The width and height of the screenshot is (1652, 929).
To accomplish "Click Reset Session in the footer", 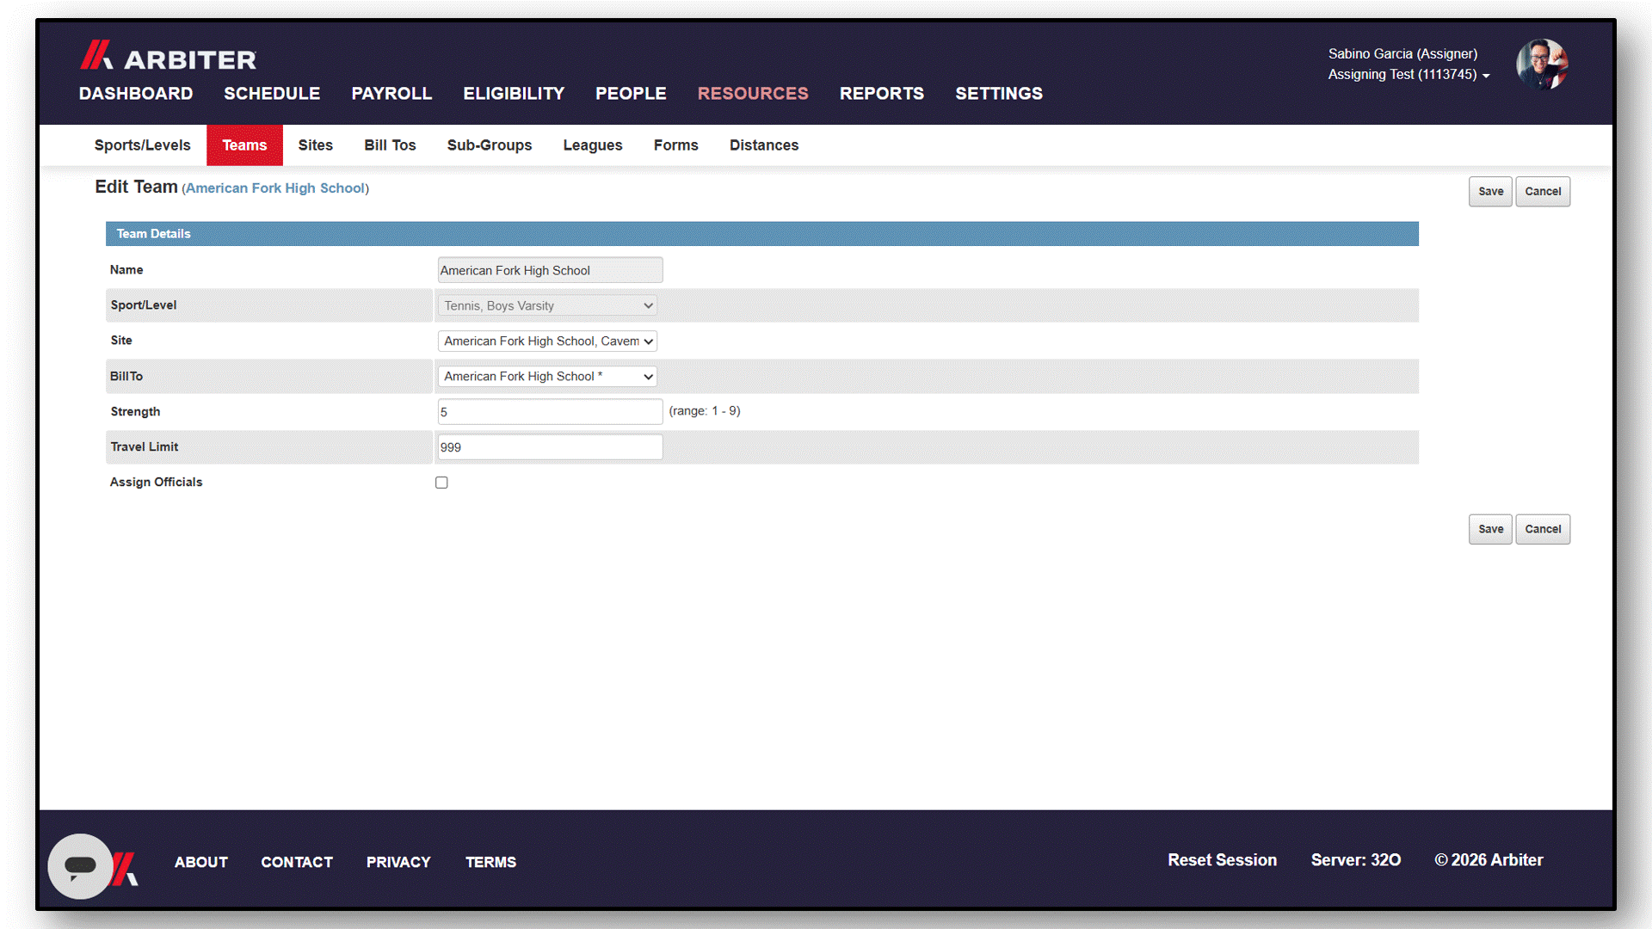I will [x=1222, y=860].
